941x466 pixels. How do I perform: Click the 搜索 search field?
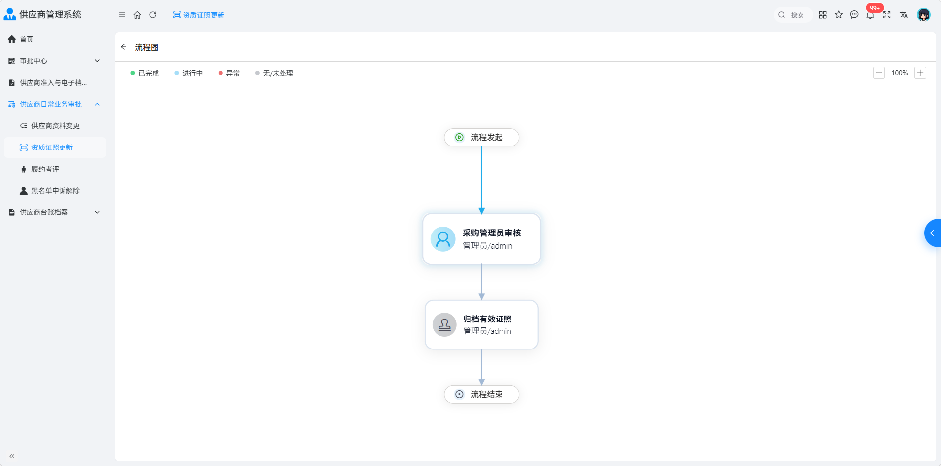tap(792, 15)
